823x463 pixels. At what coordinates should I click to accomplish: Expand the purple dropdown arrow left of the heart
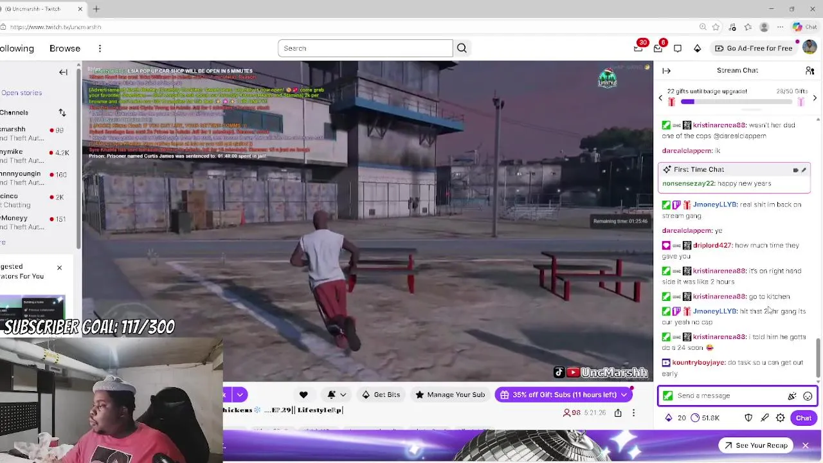point(240,395)
